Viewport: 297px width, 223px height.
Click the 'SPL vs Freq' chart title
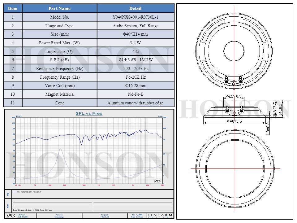click(x=89, y=113)
